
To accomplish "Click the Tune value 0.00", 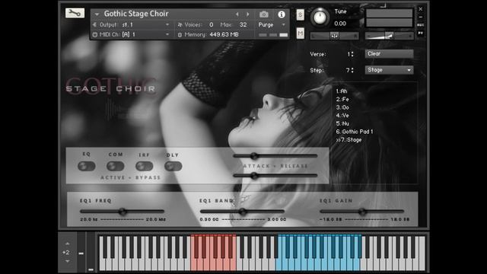I will [340, 24].
